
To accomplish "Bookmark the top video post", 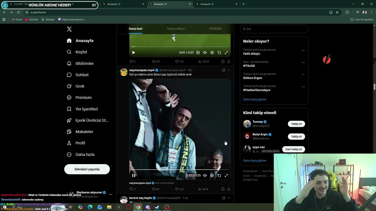I will tap(223, 62).
